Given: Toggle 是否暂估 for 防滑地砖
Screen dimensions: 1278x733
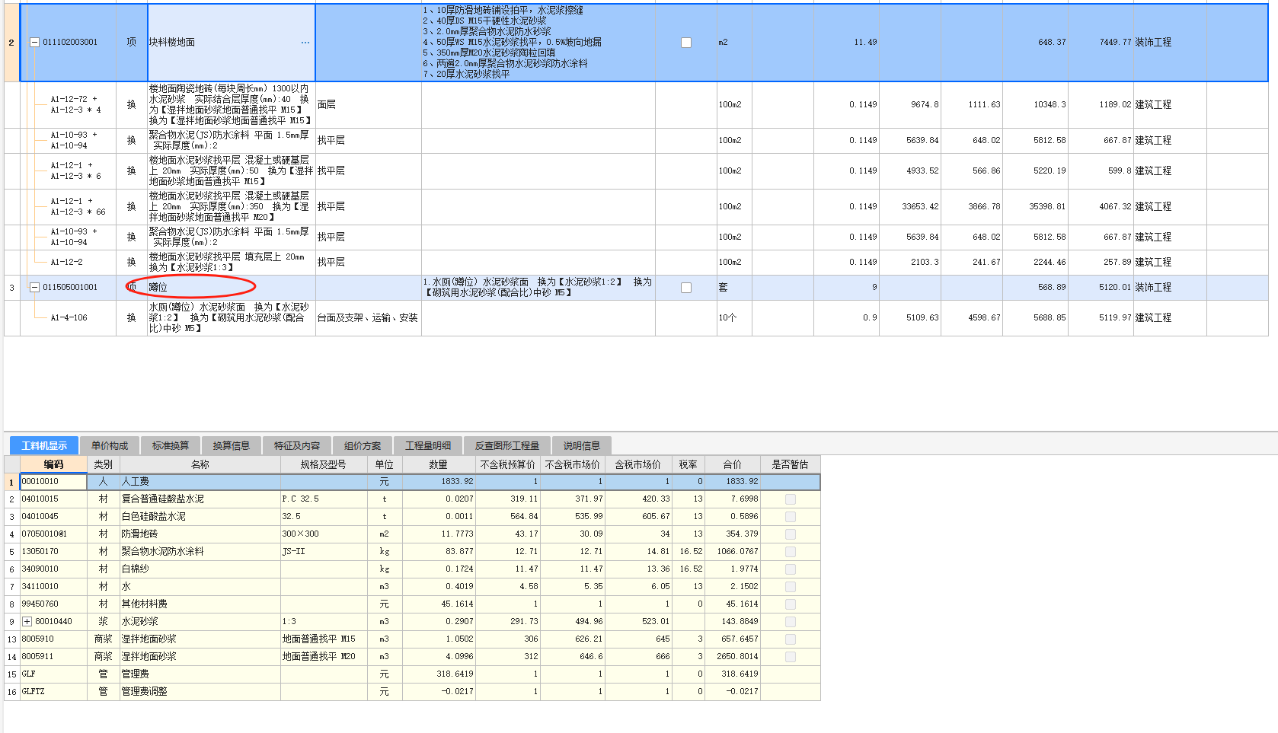Looking at the screenshot, I should click(x=791, y=534).
